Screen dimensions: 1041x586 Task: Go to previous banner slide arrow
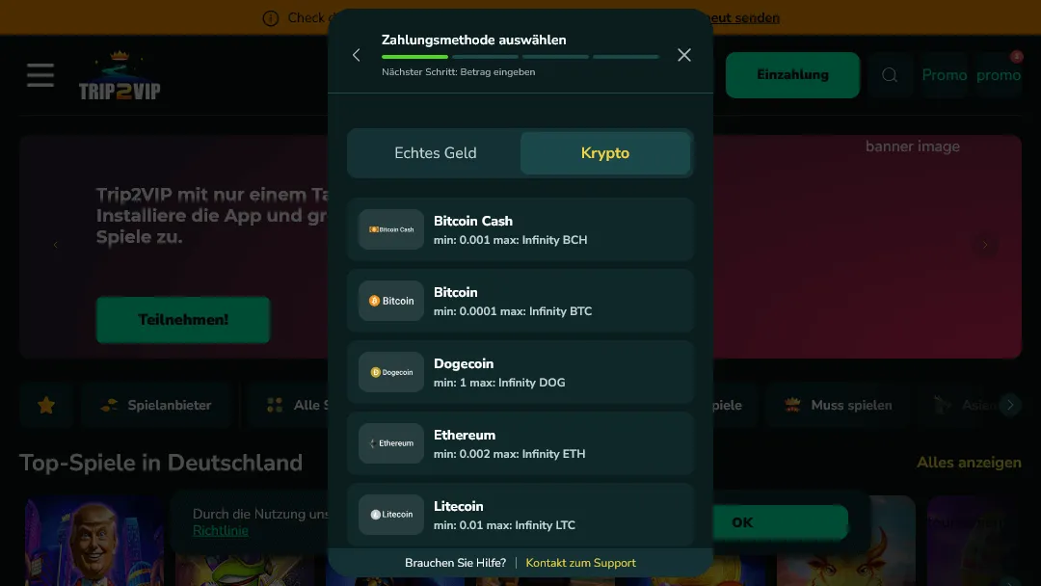(56, 245)
